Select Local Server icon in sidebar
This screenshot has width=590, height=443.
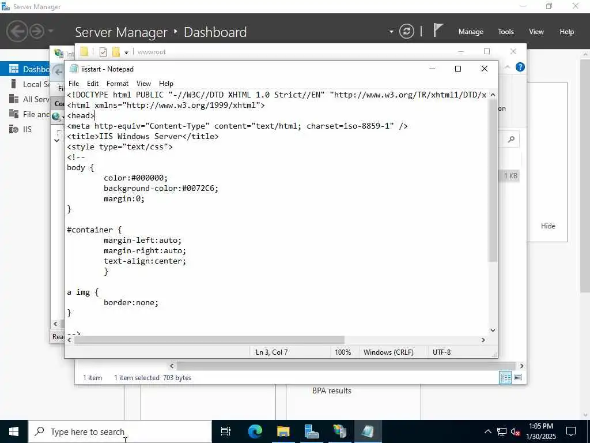14,84
